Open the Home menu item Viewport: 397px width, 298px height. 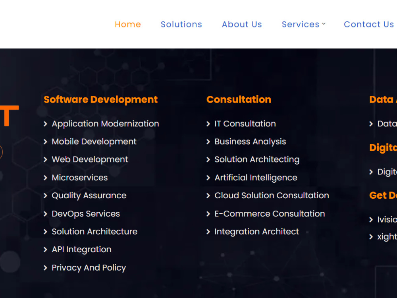pyautogui.click(x=128, y=24)
